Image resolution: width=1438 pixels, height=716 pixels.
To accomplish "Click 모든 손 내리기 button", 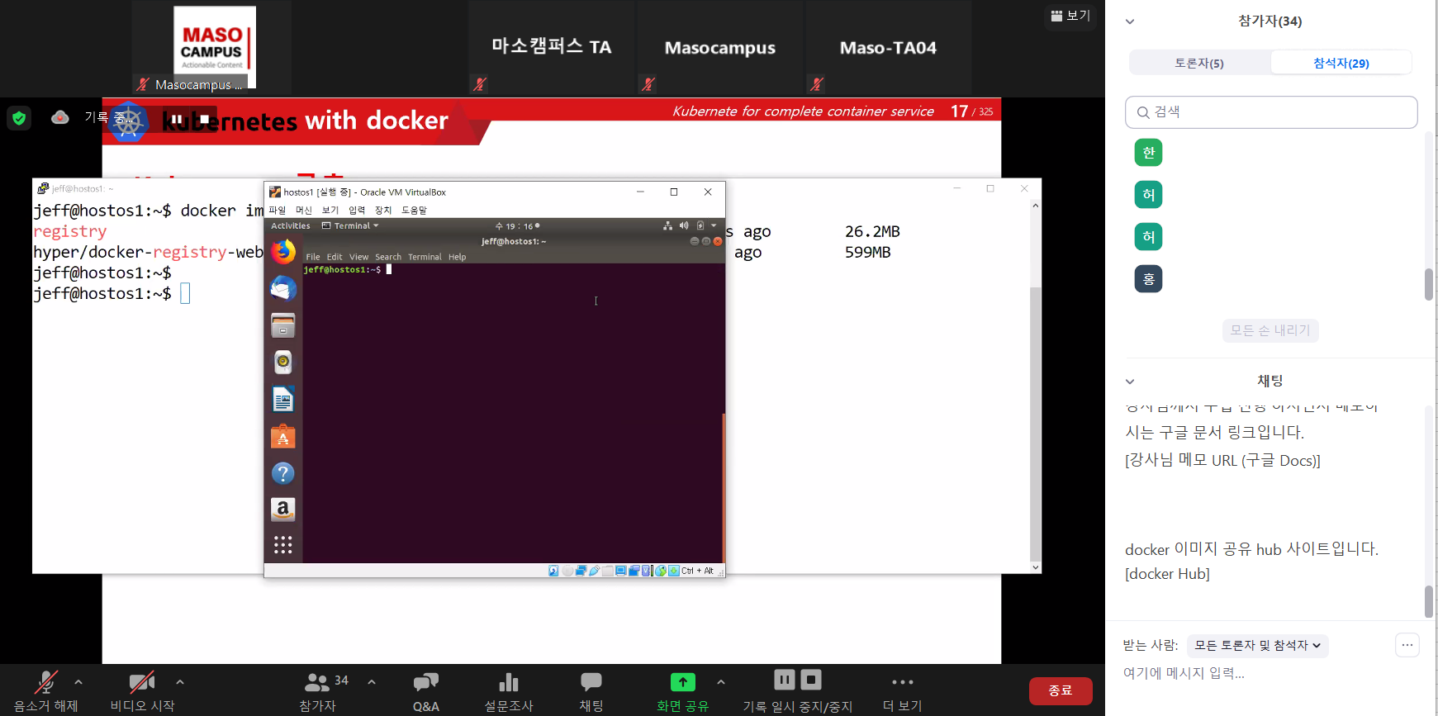I will click(1270, 330).
